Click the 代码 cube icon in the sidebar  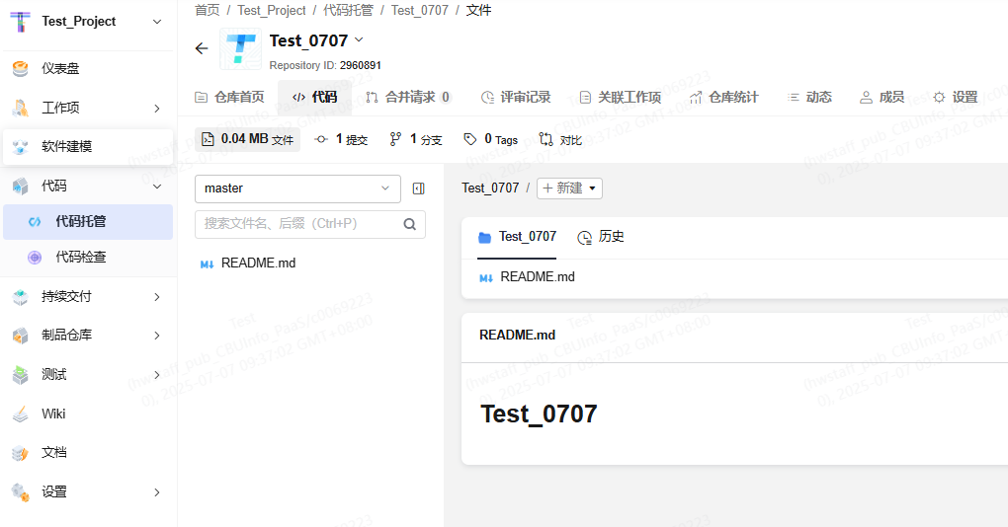coord(21,187)
